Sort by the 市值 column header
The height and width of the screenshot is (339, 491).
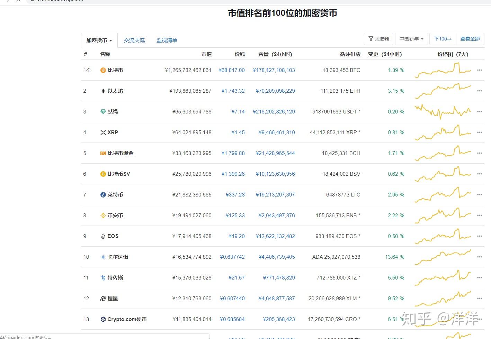pos(206,54)
